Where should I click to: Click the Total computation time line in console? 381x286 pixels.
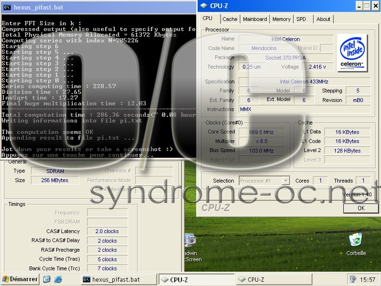point(99,115)
